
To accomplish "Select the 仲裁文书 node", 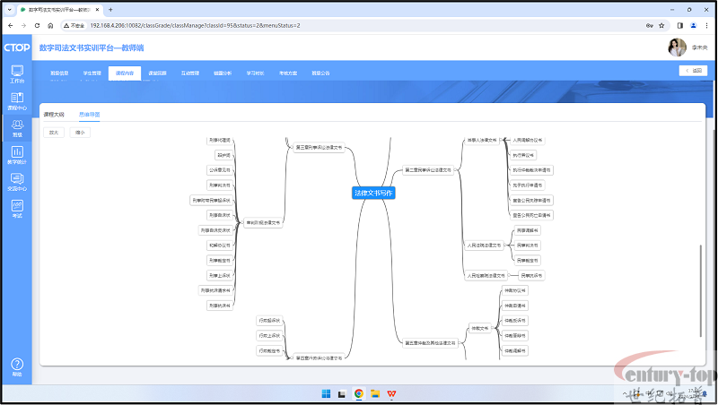I will click(x=480, y=328).
